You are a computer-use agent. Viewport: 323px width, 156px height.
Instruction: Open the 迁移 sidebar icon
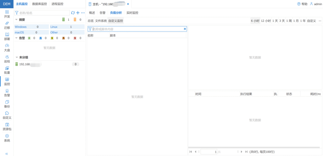click(x=7, y=25)
